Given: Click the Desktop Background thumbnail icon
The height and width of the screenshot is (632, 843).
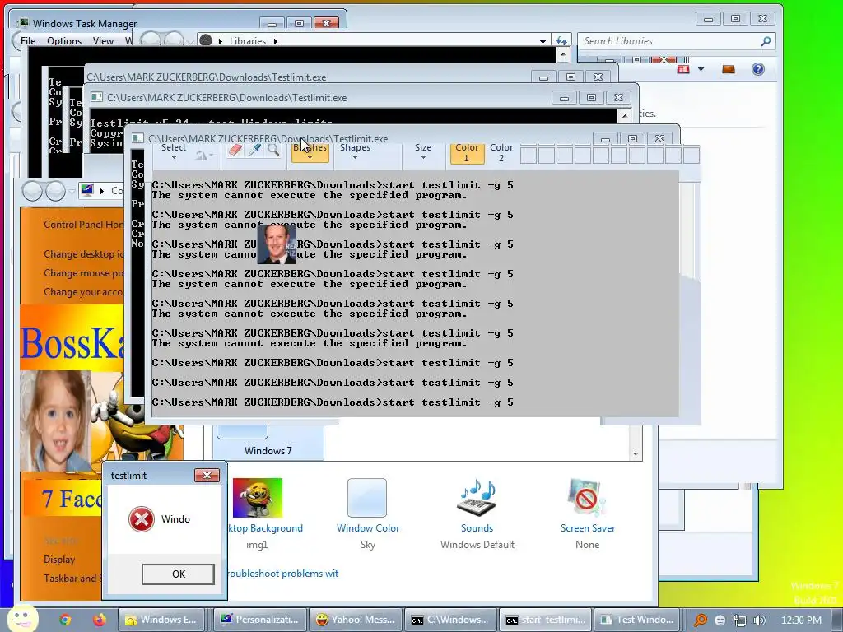Looking at the screenshot, I should pyautogui.click(x=257, y=498).
